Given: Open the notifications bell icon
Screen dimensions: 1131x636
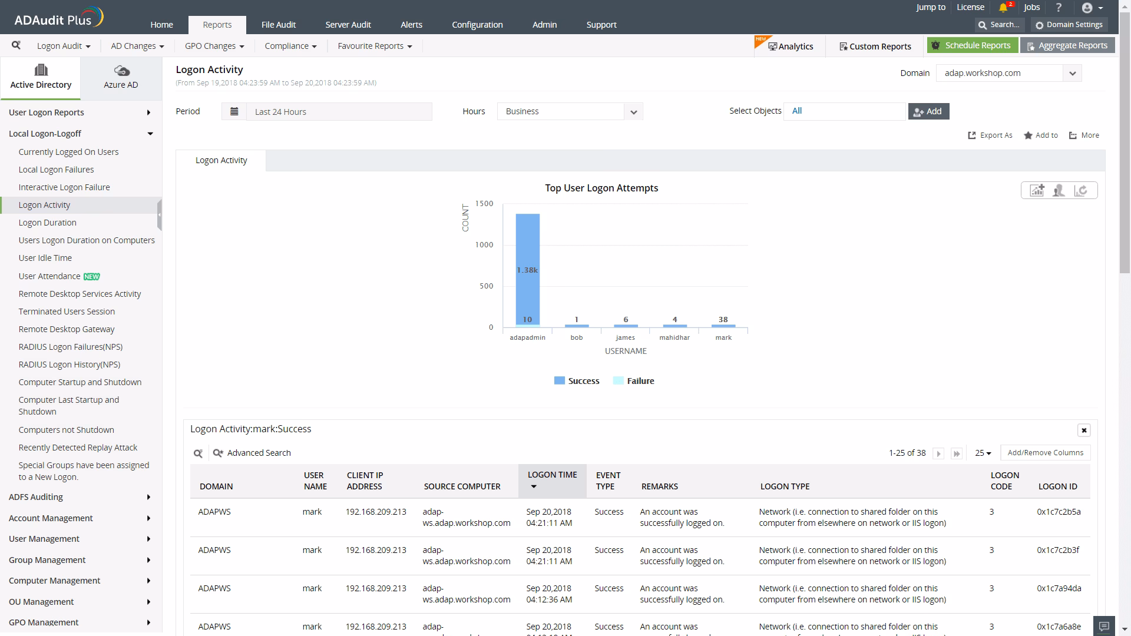Looking at the screenshot, I should pyautogui.click(x=1003, y=8).
